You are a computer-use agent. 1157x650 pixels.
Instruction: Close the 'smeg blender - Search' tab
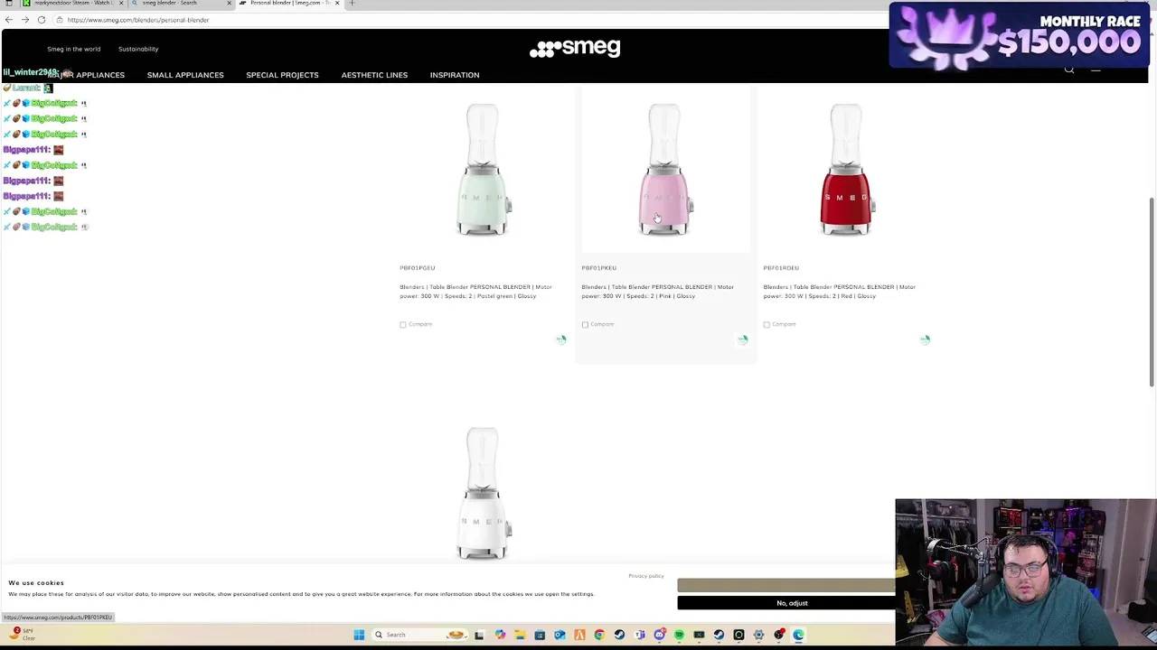tap(229, 4)
